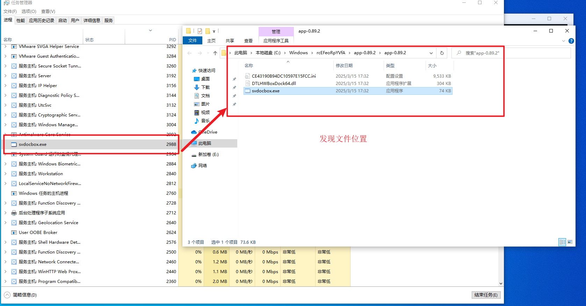Open Documents icon in sidebar
The width and height of the screenshot is (586, 306).
coord(196,96)
